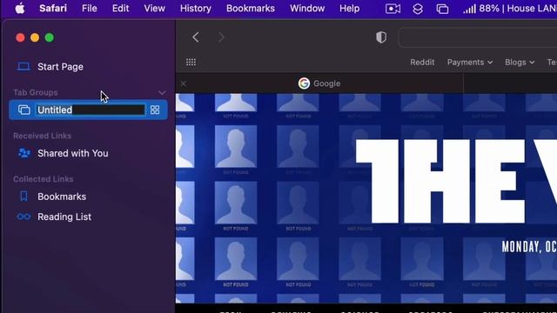Close the Safari window with red button
Screen dimensions: 557x313
click(x=20, y=37)
